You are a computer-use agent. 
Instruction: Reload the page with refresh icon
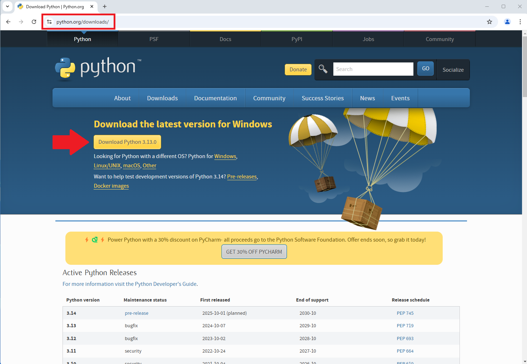click(x=34, y=22)
